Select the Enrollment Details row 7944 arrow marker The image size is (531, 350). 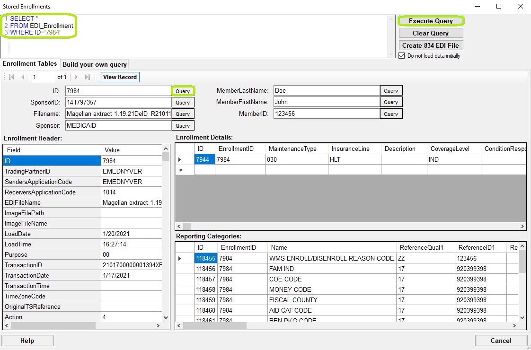click(180, 159)
